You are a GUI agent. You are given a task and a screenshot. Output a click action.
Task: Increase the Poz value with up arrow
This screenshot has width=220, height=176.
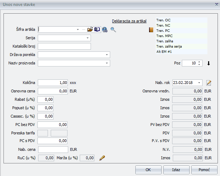tap(199, 62)
